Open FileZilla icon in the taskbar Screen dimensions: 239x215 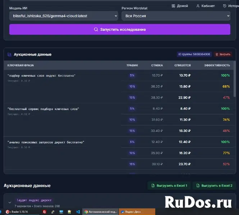pos(44,212)
